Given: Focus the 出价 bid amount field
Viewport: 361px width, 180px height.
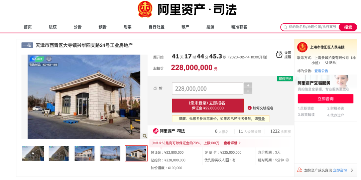Looking at the screenshot, I should pyautogui.click(x=208, y=88).
